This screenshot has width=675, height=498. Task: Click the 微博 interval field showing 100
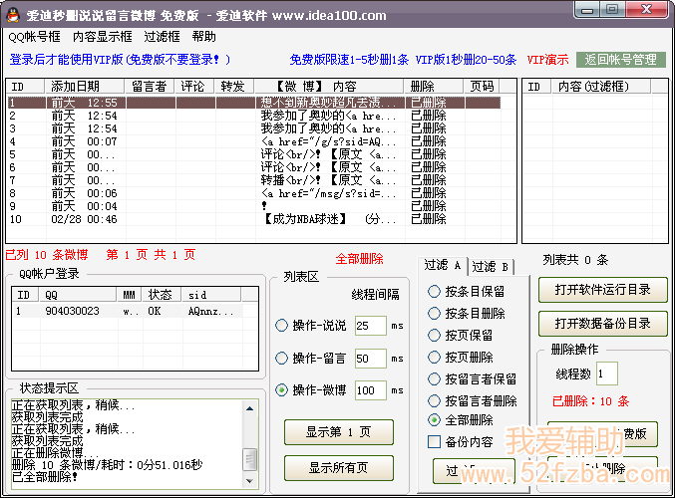click(x=371, y=390)
